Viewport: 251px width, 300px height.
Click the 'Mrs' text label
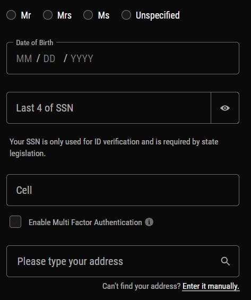[64, 15]
